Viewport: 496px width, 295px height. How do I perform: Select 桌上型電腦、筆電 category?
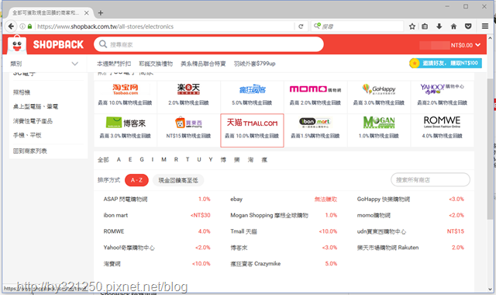pos(36,106)
